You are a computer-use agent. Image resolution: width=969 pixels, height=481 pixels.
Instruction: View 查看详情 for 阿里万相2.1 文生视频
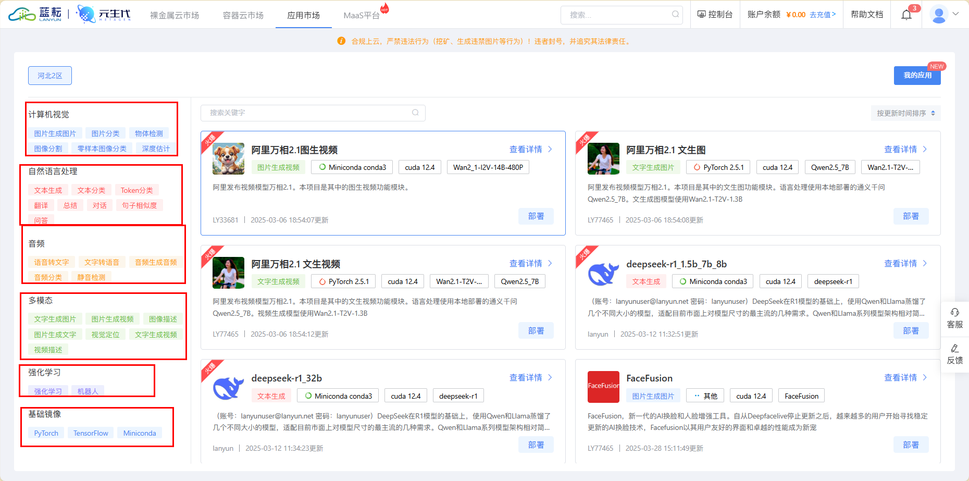pyautogui.click(x=531, y=264)
